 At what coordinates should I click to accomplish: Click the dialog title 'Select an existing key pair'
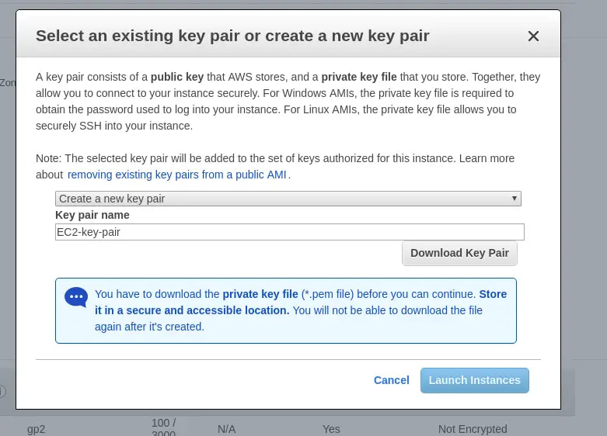(x=232, y=36)
